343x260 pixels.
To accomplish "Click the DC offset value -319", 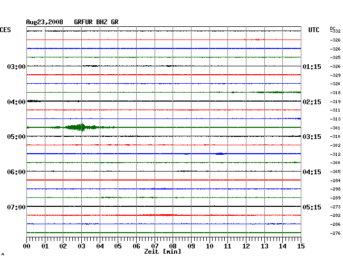I will [335, 102].
